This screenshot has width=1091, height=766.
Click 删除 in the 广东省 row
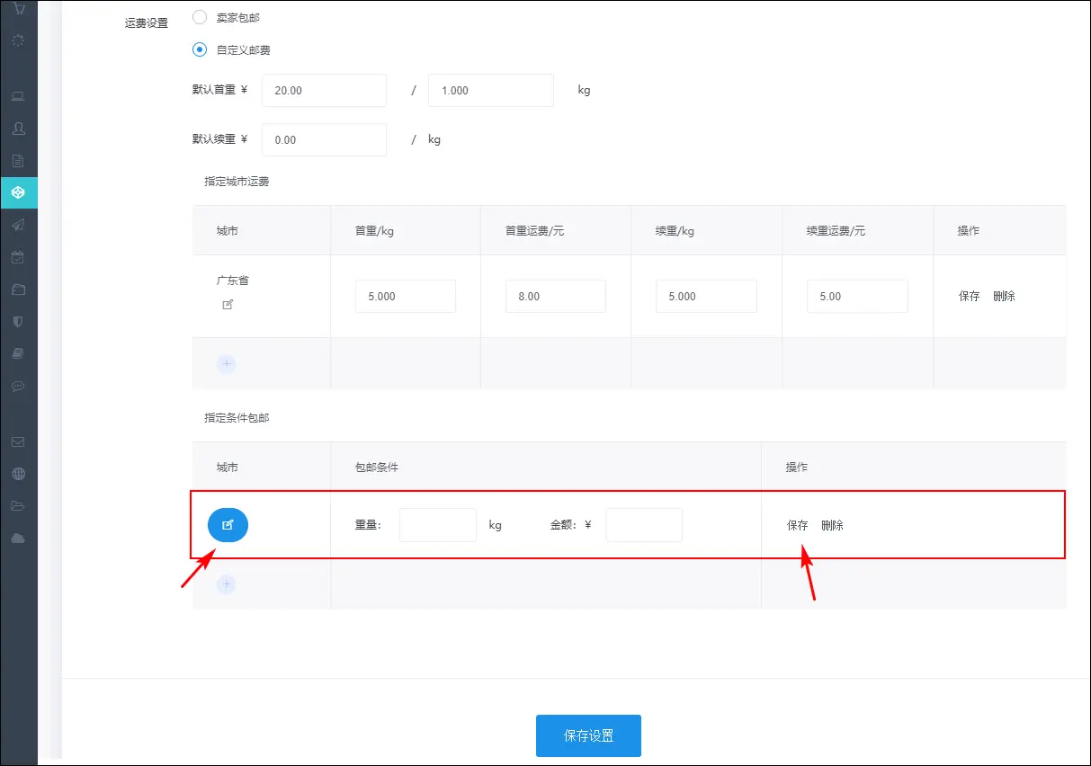pos(1004,297)
